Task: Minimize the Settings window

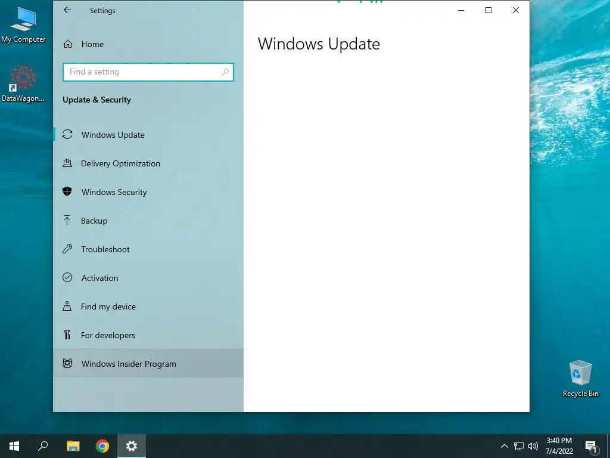Action: (x=461, y=11)
